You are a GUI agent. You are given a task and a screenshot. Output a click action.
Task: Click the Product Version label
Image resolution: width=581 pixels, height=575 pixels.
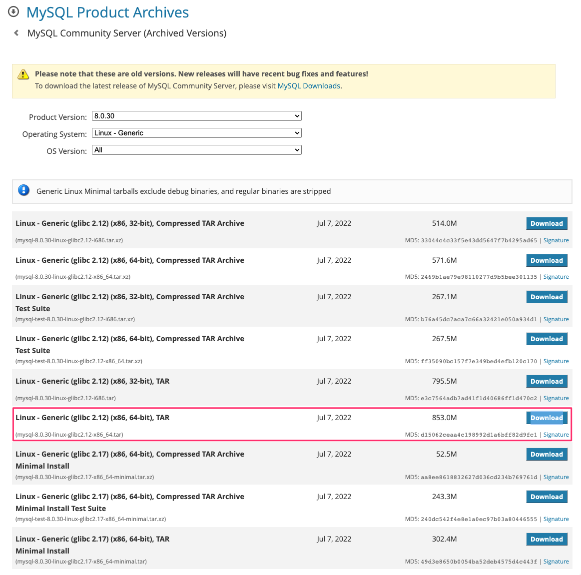coord(58,117)
